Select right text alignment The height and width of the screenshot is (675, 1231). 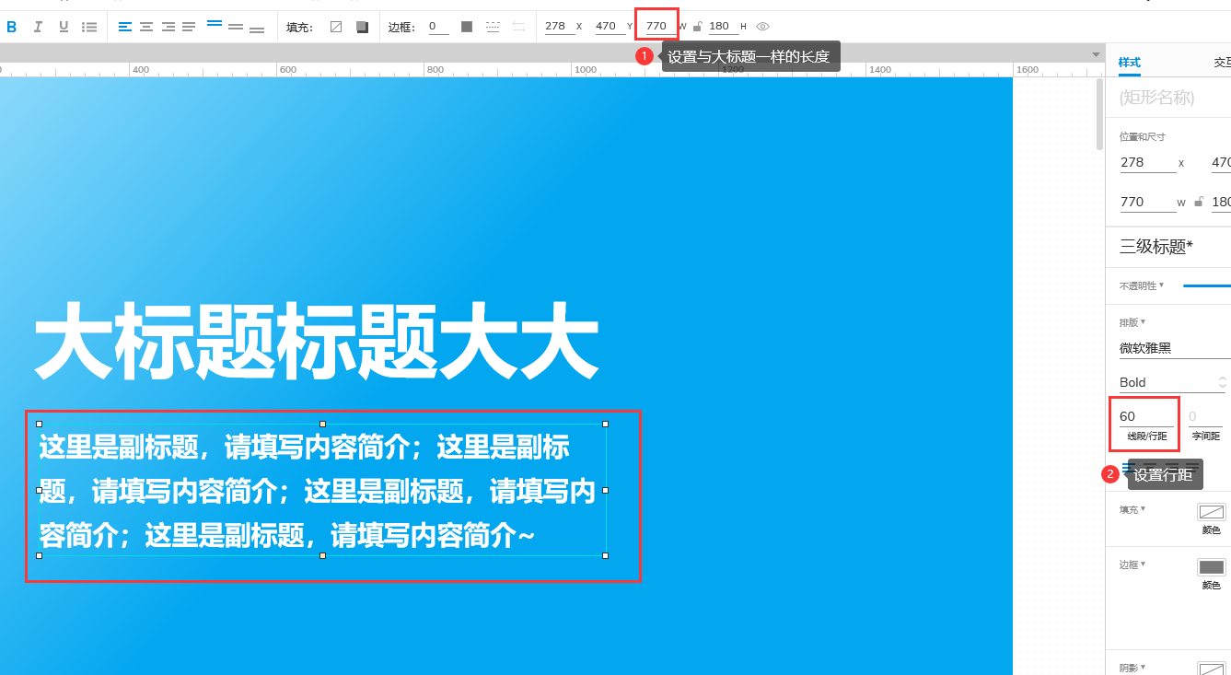point(167,26)
